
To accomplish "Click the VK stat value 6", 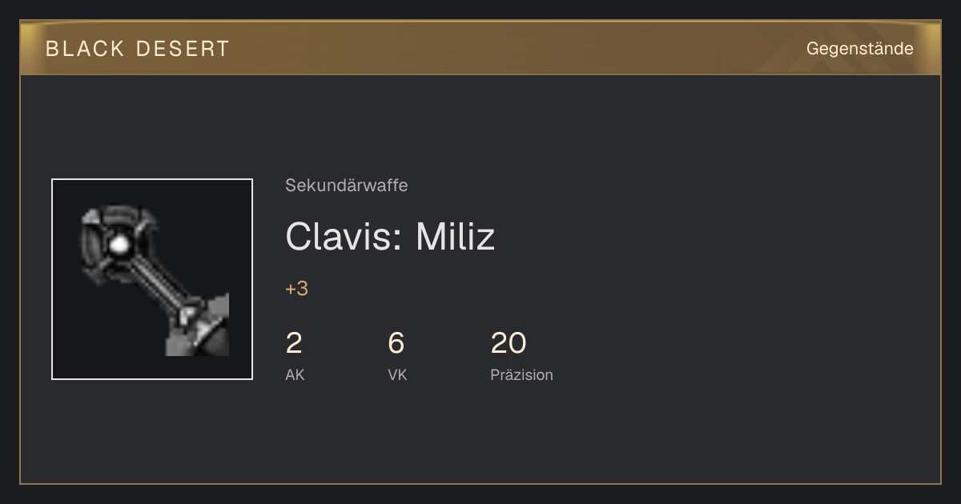I will tap(396, 343).
